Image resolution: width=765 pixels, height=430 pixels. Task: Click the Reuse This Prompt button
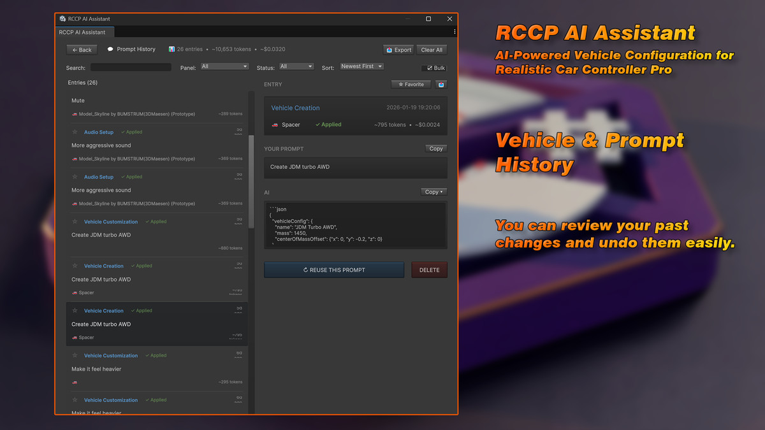click(x=333, y=269)
